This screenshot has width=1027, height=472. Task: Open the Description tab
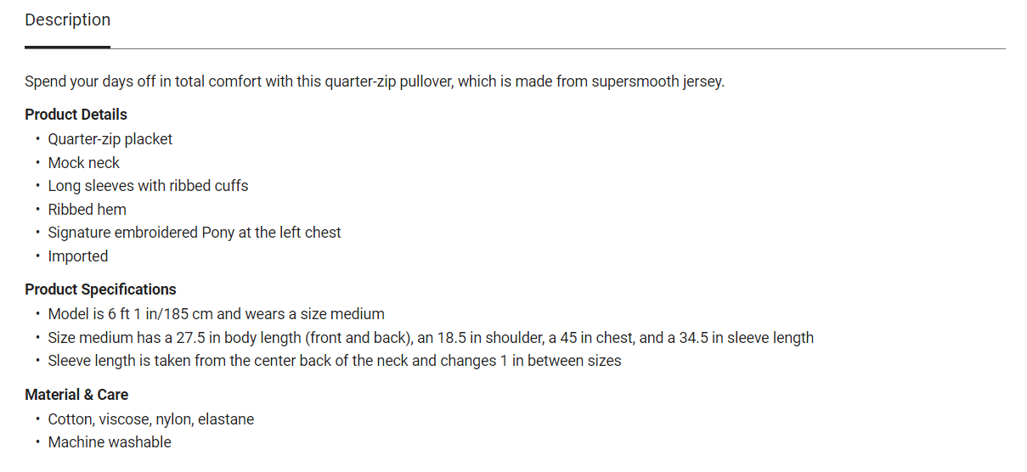click(x=68, y=20)
